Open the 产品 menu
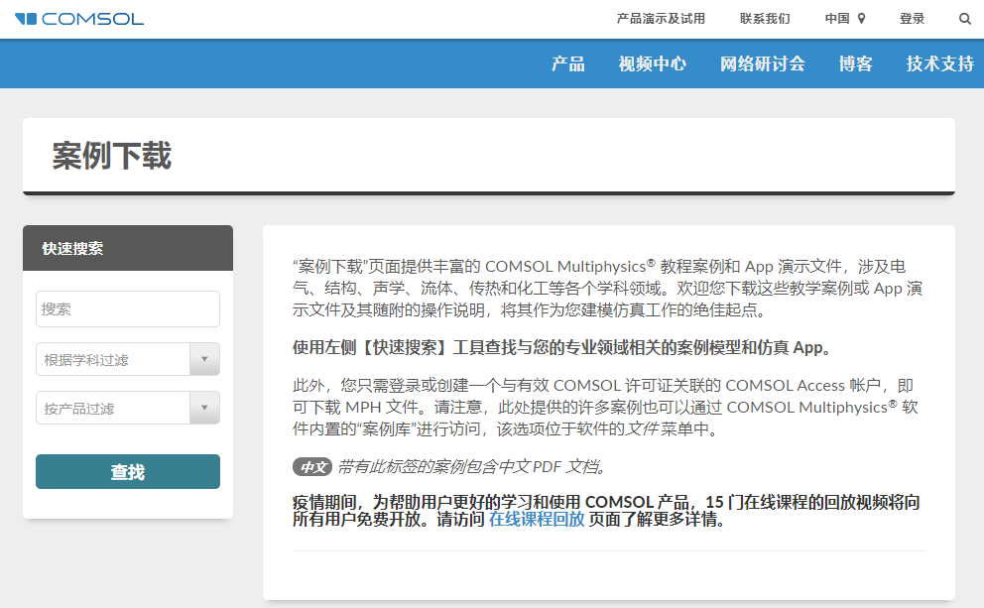The image size is (984, 608). point(568,64)
